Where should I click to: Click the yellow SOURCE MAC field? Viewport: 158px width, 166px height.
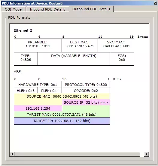[x=62, y=96]
